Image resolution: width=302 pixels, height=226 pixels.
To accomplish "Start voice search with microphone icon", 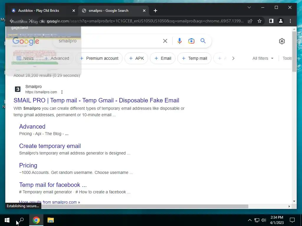I will 180,41.
